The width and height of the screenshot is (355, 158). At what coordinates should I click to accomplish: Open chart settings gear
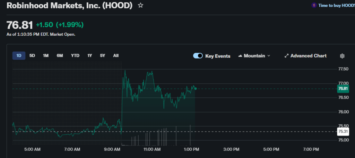point(342,56)
